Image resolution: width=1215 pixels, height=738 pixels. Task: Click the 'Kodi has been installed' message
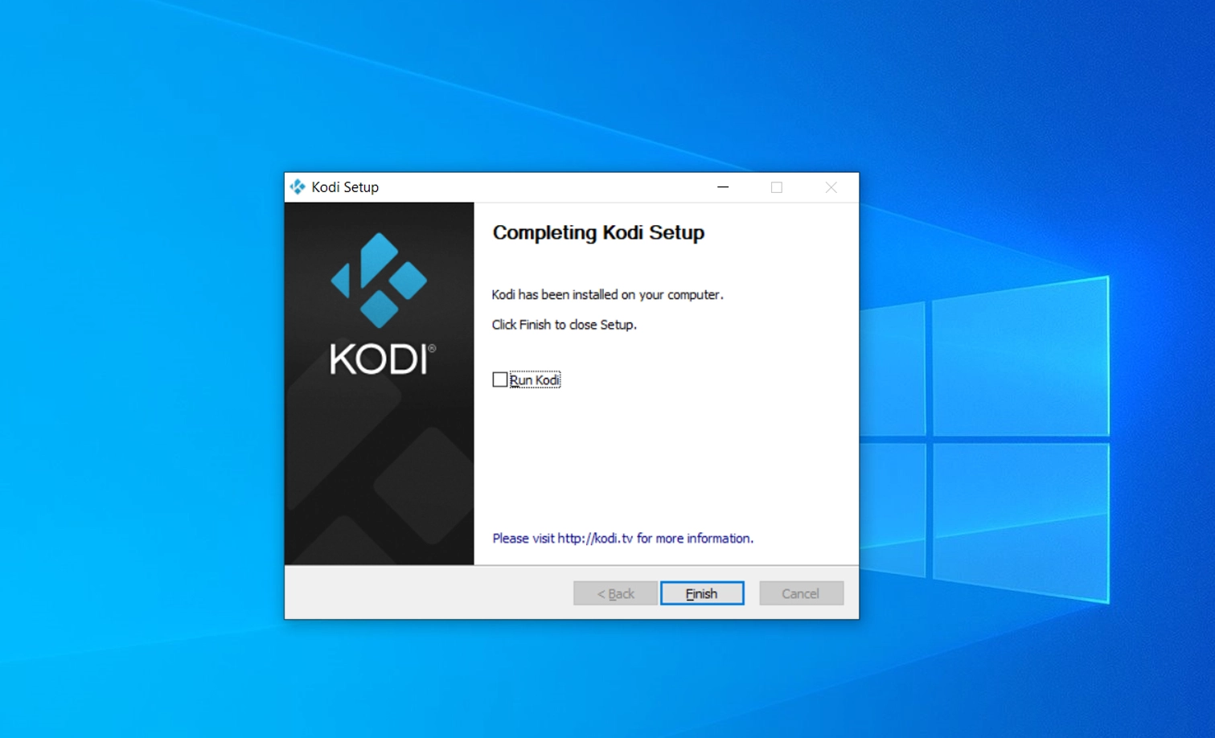(607, 294)
